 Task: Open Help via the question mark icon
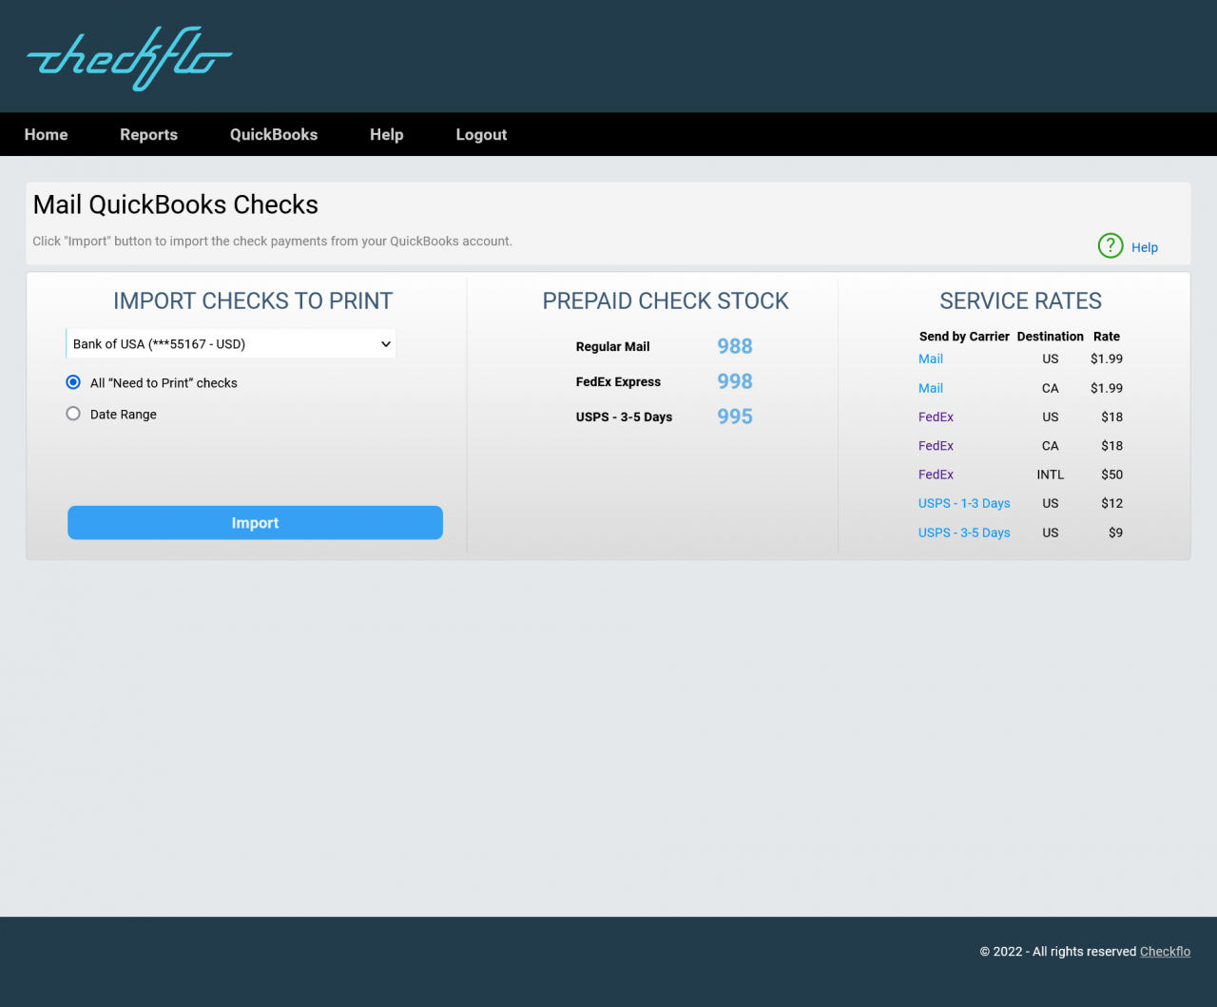pyautogui.click(x=1110, y=245)
